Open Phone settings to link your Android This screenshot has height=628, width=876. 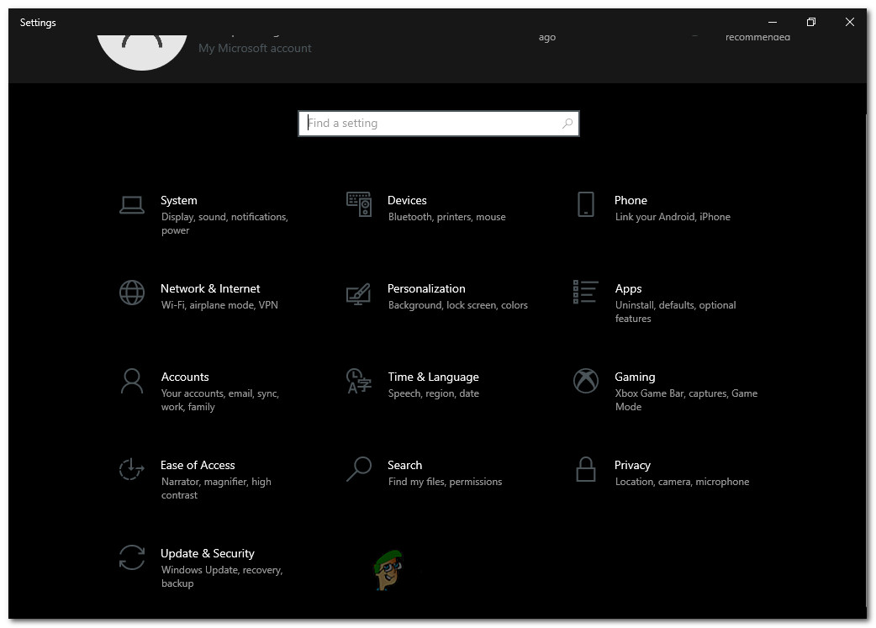[631, 200]
